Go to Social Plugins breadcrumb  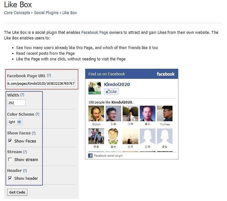(x=46, y=13)
